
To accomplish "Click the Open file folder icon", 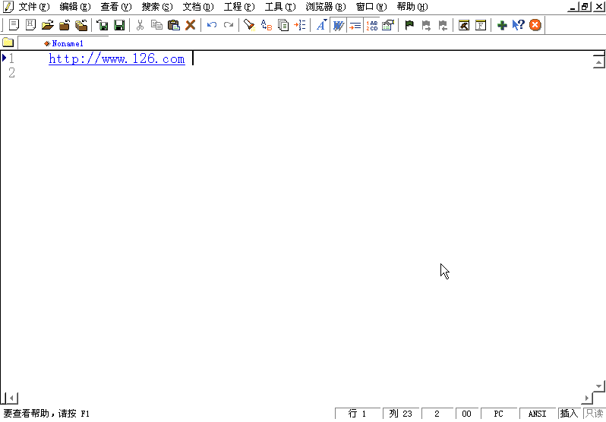I will point(48,25).
